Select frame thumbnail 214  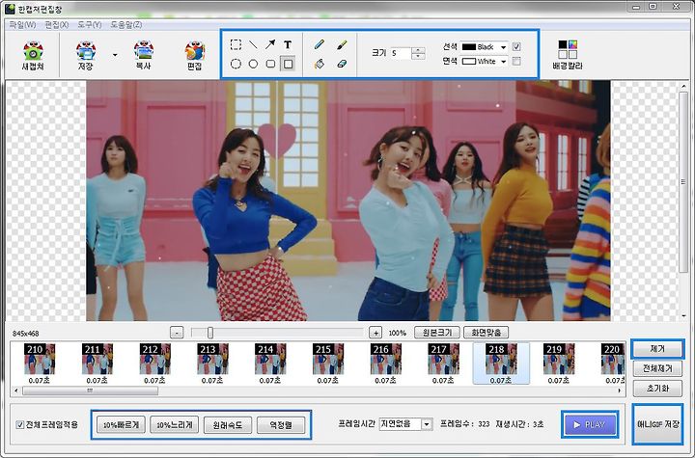(270, 364)
